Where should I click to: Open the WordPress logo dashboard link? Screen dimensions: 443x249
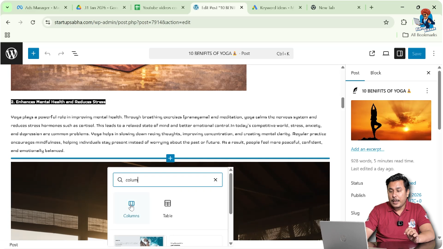(x=12, y=54)
